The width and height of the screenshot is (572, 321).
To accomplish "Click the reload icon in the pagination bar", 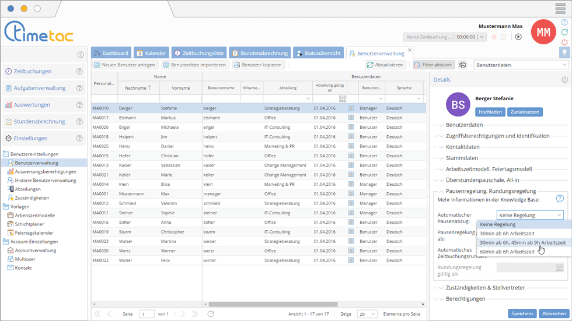I will 211,314.
